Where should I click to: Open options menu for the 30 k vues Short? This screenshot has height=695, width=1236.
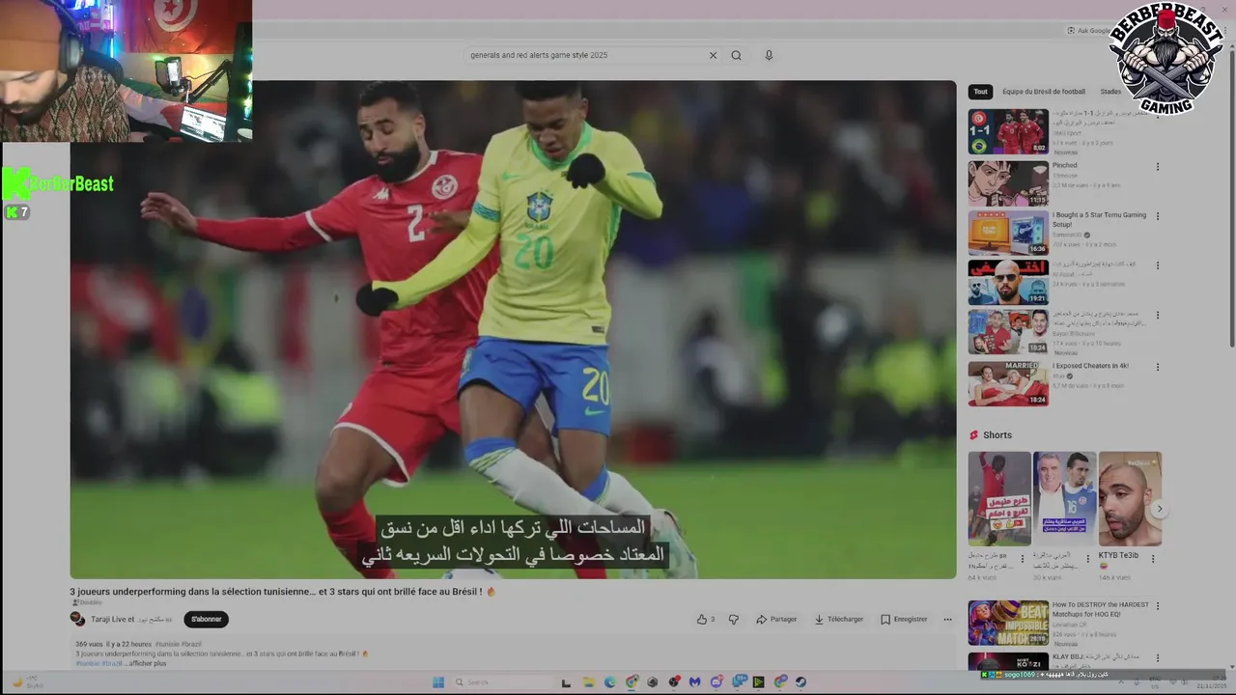[1088, 558]
